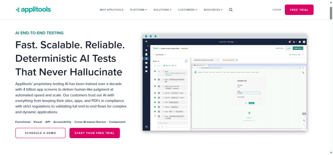Open the Contact Reason dropdown
The height and width of the screenshot is (155, 333).
tap(249, 99)
